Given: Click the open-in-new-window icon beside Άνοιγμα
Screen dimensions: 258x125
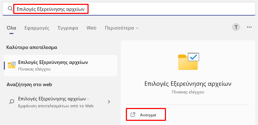Looking at the screenshot, I should (132, 115).
